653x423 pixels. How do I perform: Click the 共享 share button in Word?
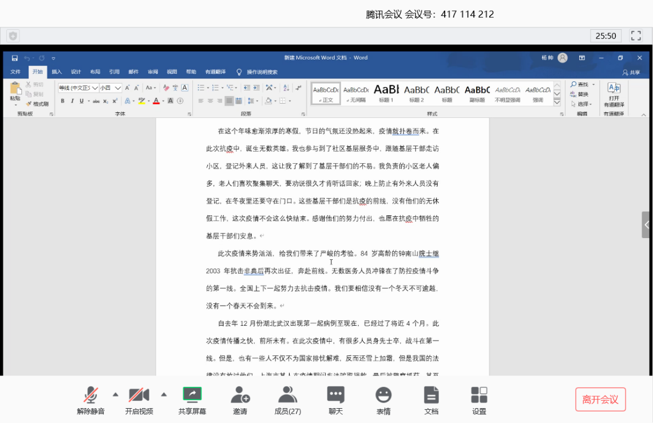pos(631,73)
